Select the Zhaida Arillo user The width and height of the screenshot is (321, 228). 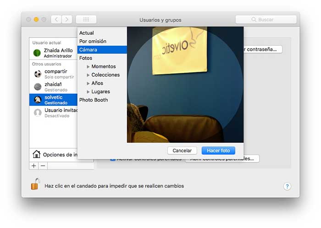click(53, 53)
